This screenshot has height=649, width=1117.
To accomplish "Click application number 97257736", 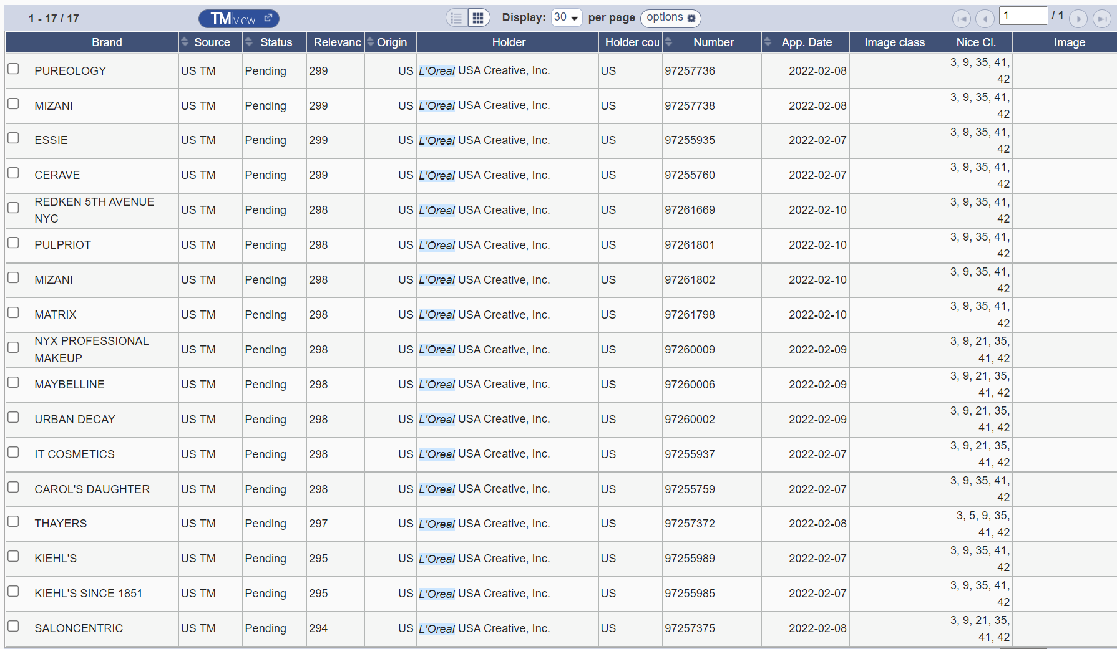I will pos(690,71).
